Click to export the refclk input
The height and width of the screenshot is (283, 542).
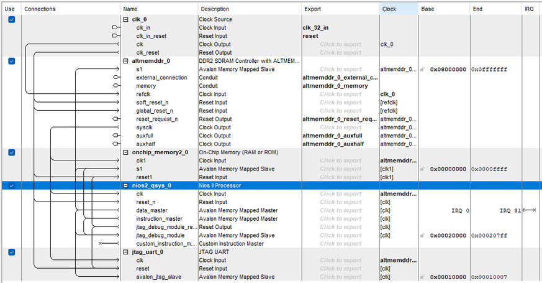pos(340,94)
